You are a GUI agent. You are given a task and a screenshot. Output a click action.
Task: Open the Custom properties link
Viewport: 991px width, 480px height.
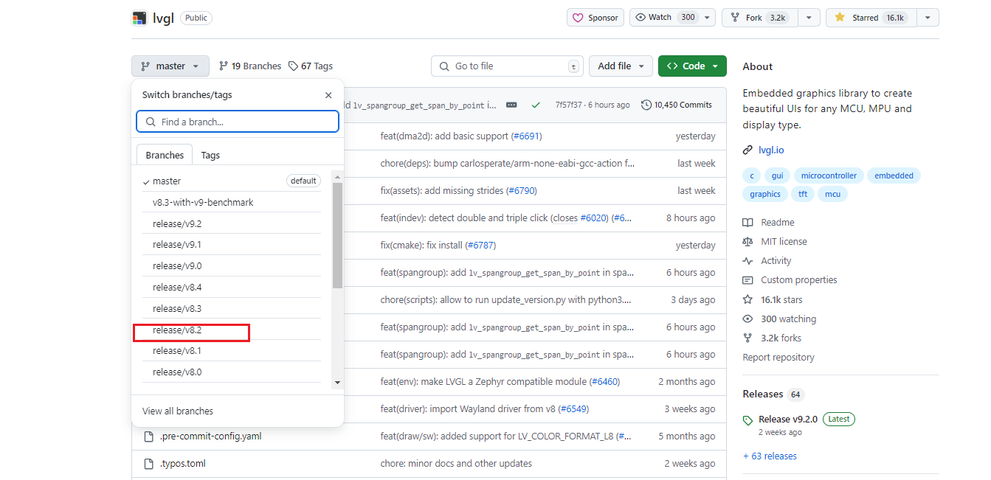pyautogui.click(x=789, y=280)
